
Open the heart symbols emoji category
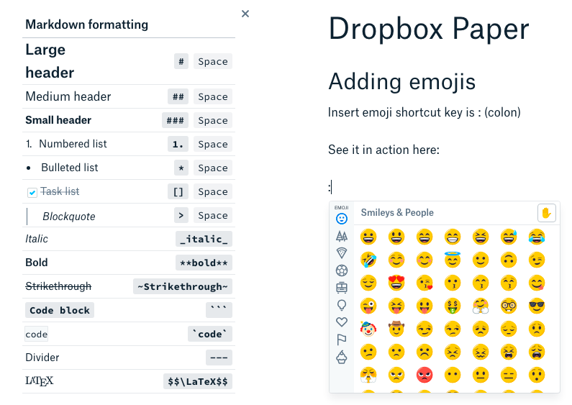click(342, 322)
